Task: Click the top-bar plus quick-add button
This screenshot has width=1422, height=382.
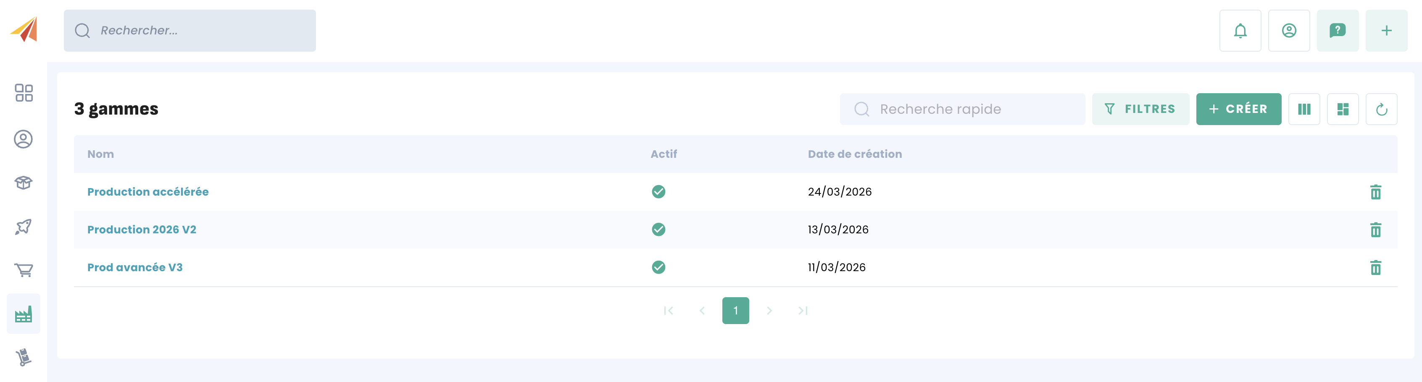Action: (1386, 30)
